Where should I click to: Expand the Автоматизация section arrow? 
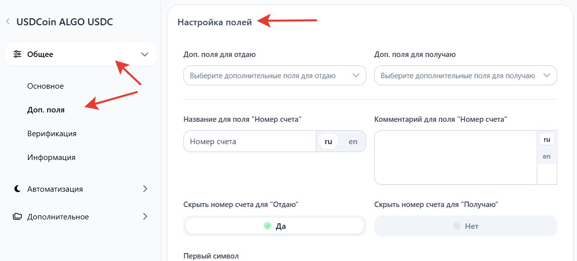coord(145,189)
